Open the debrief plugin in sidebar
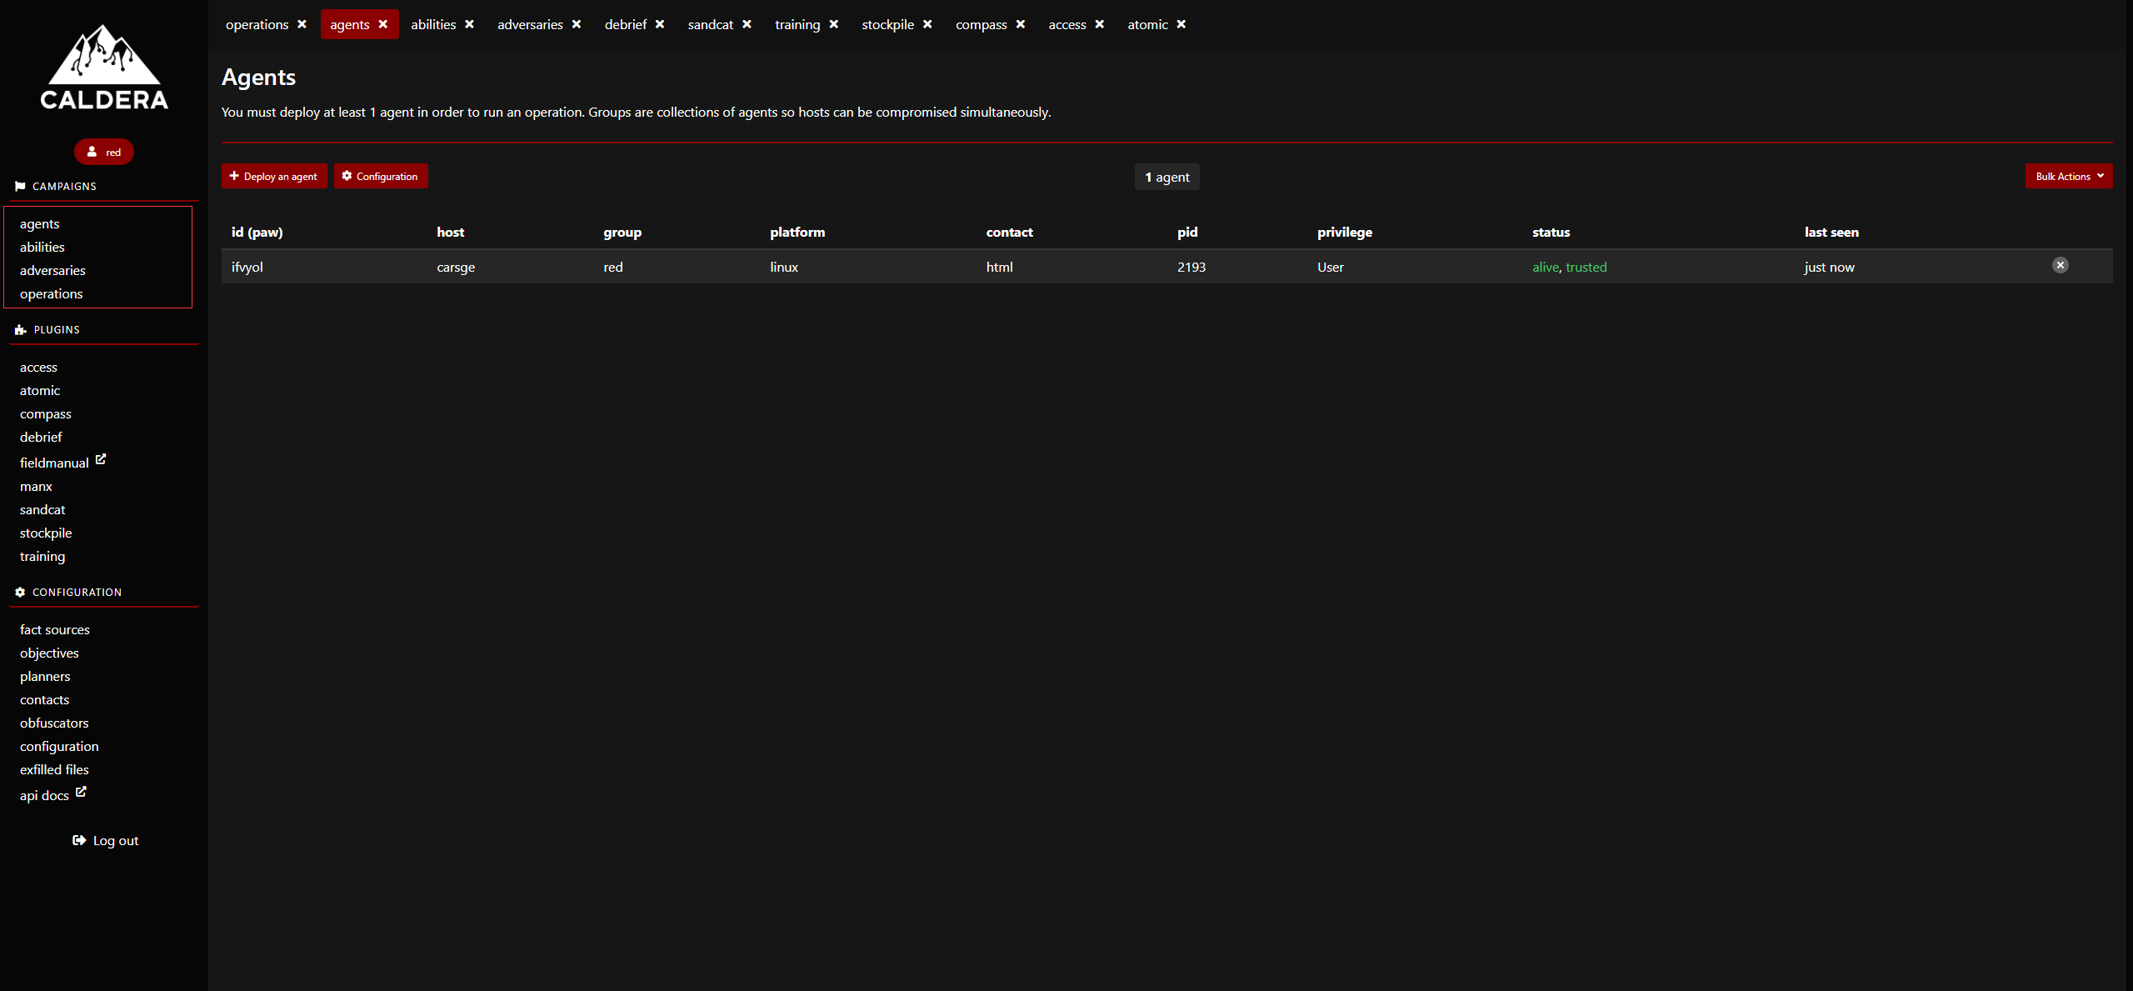2133x991 pixels. [x=41, y=437]
